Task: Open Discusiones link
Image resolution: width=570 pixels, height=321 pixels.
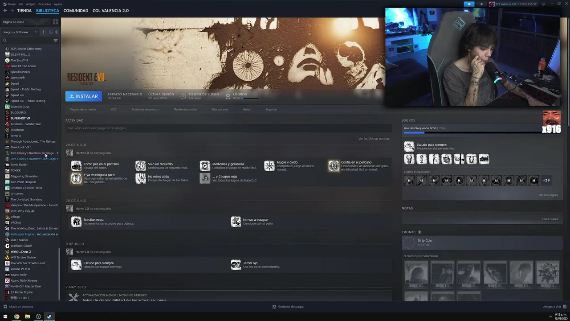Action: [220, 109]
